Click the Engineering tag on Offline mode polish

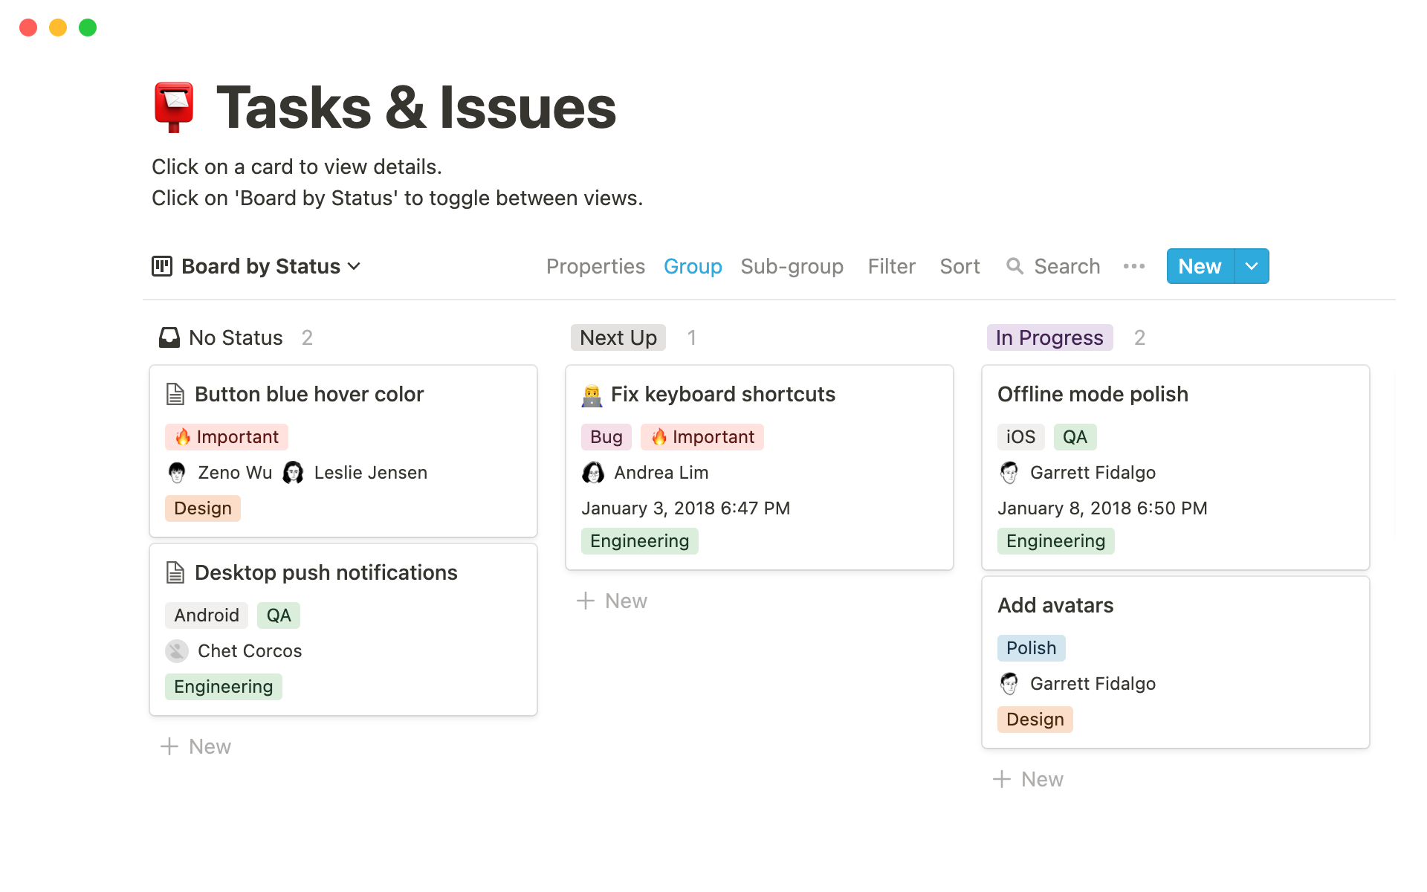1055,540
